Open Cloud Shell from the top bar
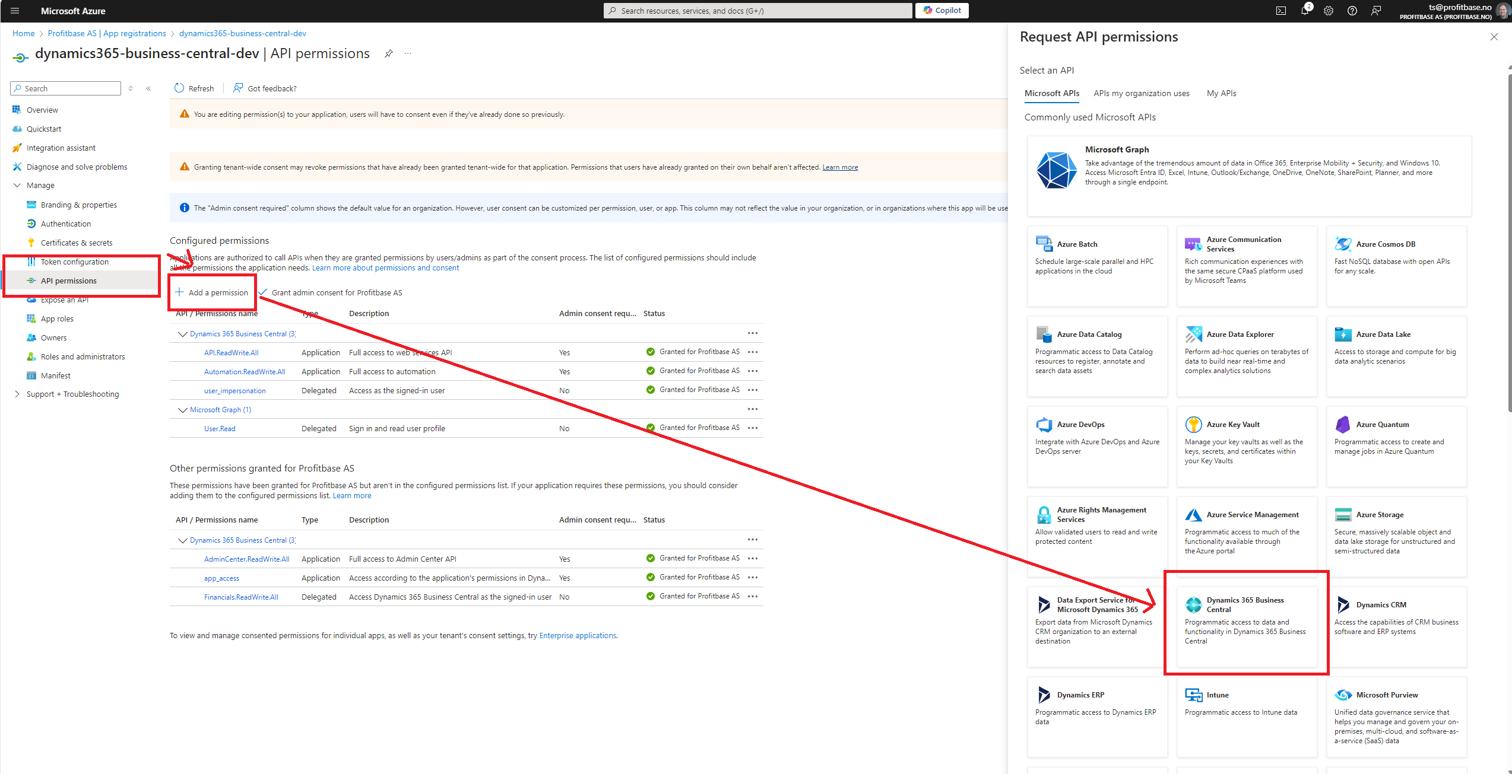 click(1281, 11)
